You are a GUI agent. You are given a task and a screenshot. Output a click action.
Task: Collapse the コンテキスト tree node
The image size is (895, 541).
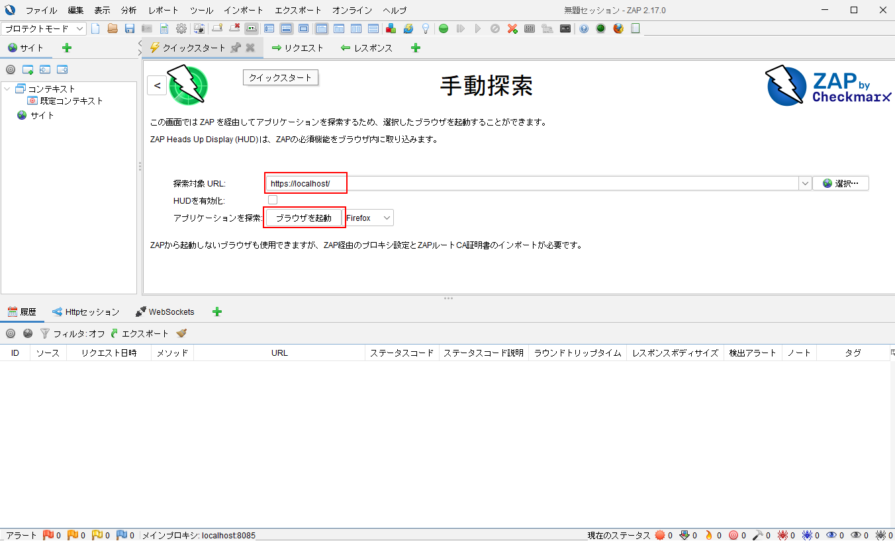[x=8, y=89]
